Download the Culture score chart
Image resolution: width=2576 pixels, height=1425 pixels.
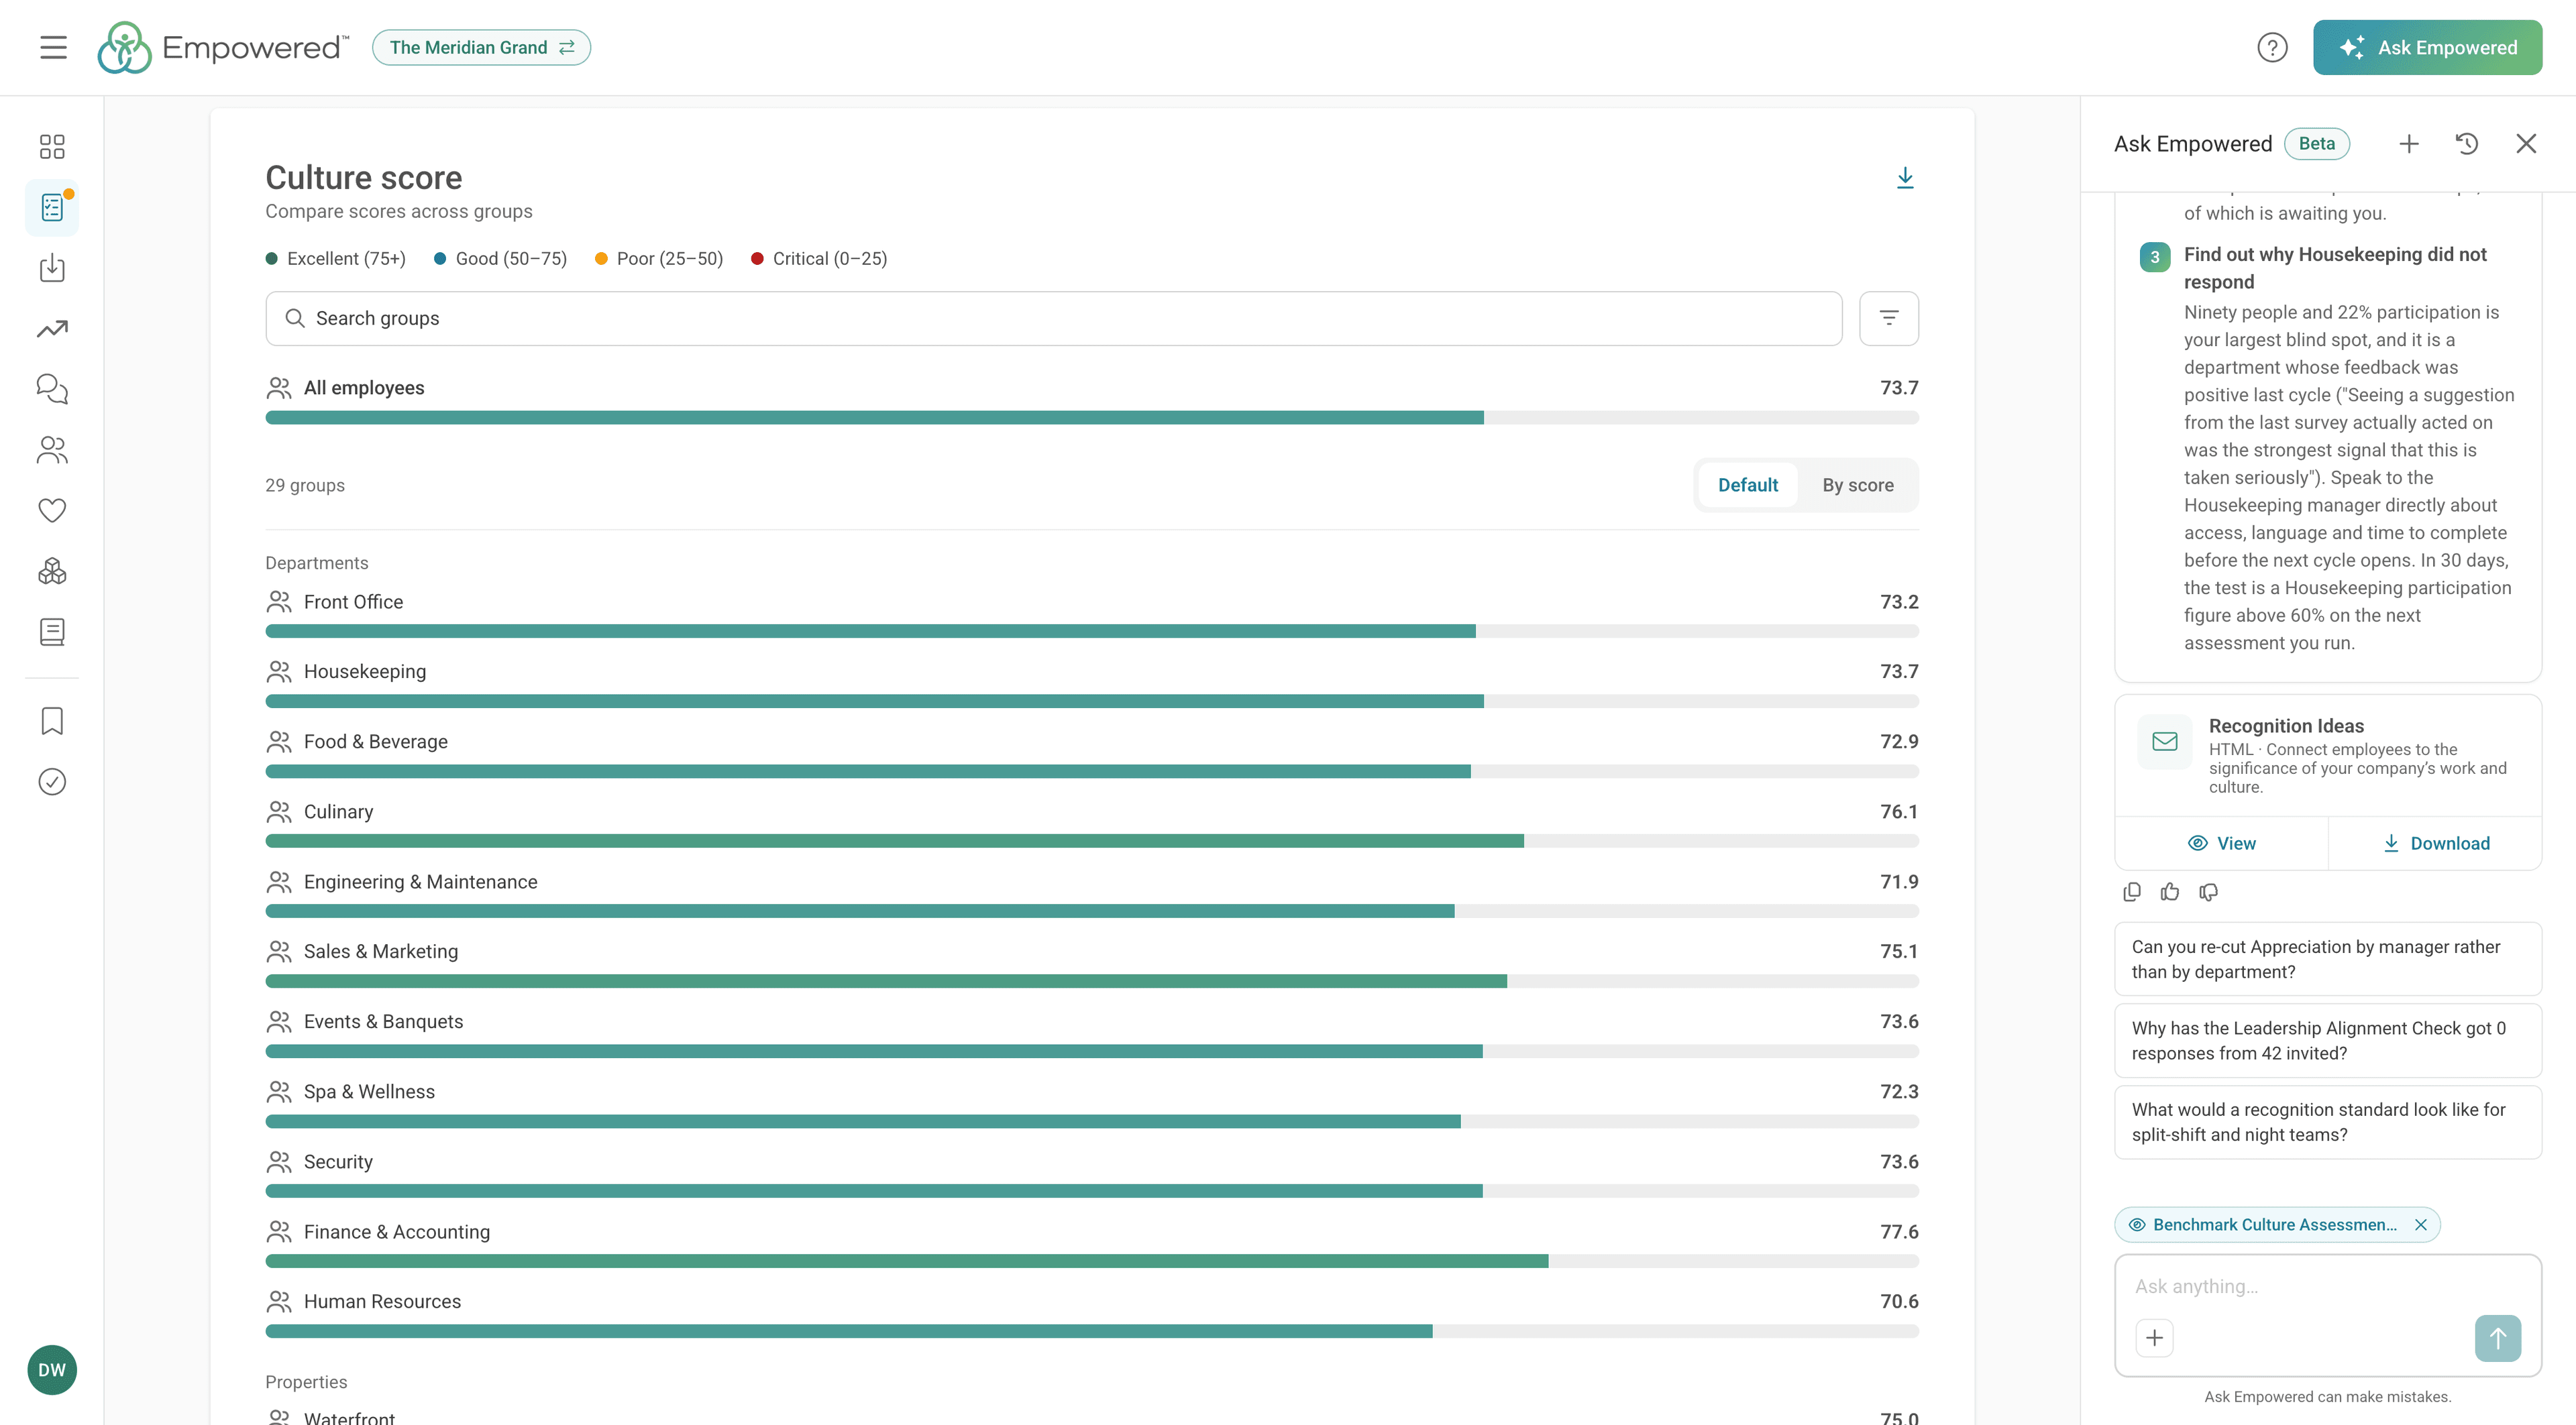point(1905,178)
